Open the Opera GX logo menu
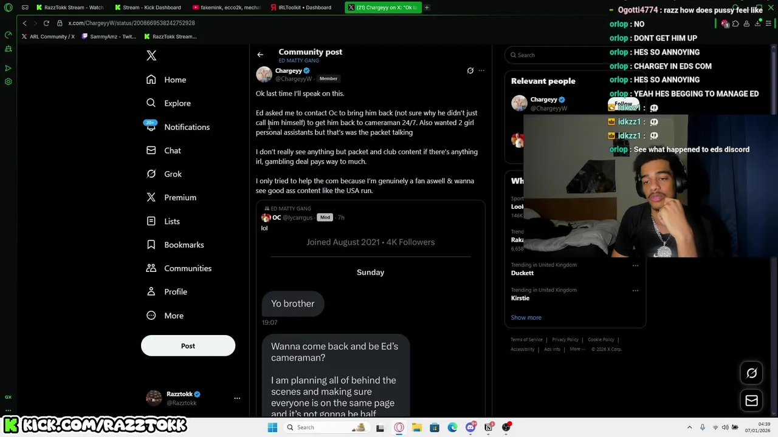Screen dimensions: 778x437 (8, 7)
